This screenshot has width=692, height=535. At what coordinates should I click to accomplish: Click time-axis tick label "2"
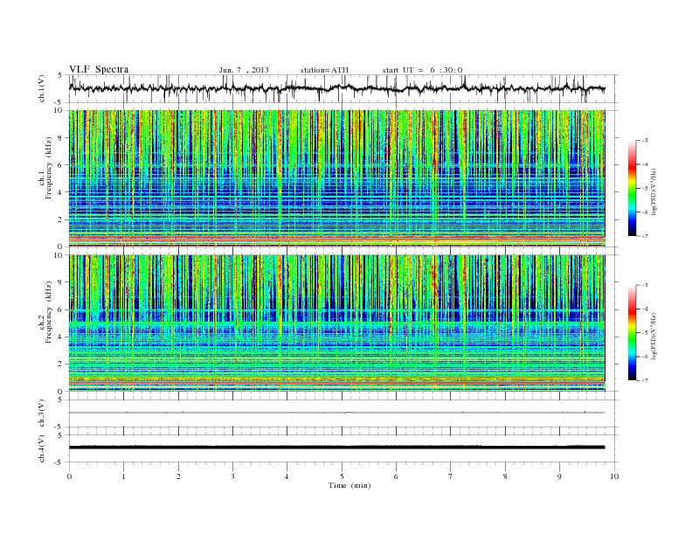click(178, 476)
